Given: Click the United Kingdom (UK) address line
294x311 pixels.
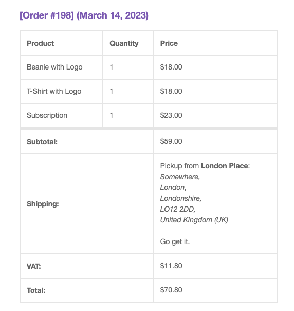Looking at the screenshot, I should (x=194, y=220).
